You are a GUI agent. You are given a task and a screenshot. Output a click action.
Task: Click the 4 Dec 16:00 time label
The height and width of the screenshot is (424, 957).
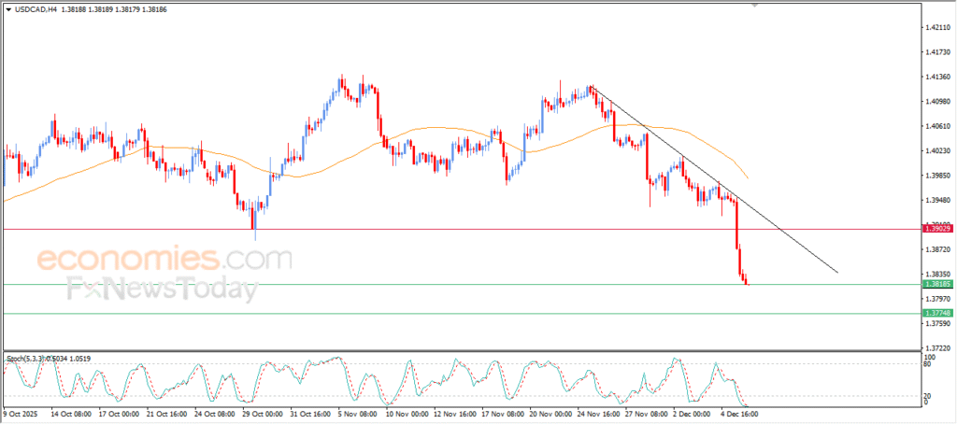click(x=739, y=411)
